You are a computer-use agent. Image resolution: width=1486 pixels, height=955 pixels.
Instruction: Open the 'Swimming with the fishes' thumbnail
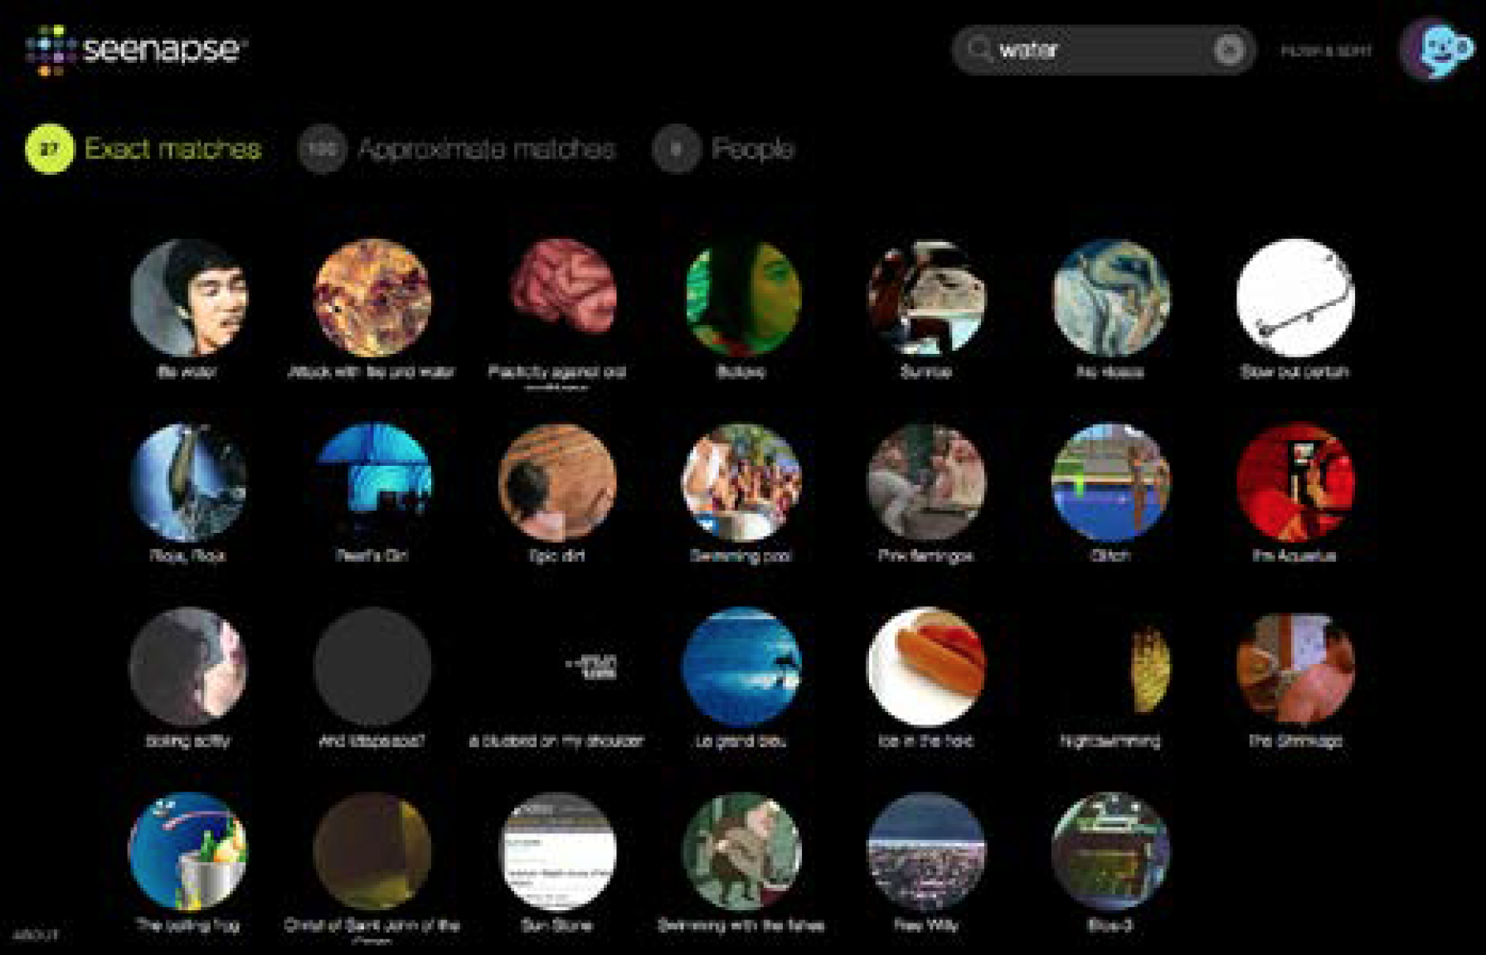click(741, 851)
